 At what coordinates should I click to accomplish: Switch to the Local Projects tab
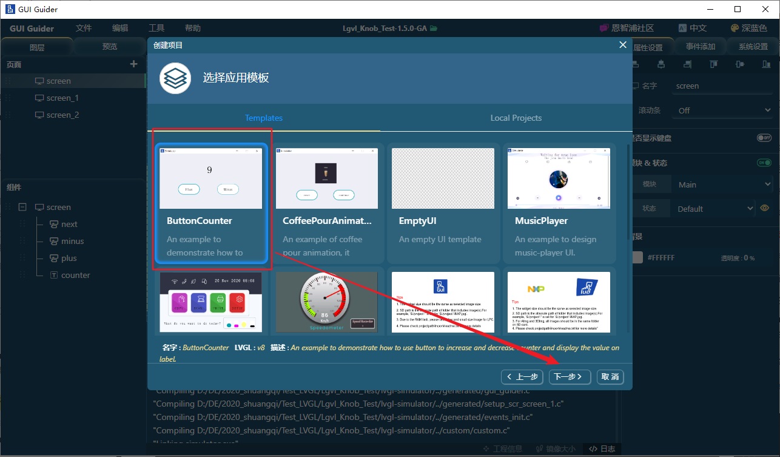[516, 118]
